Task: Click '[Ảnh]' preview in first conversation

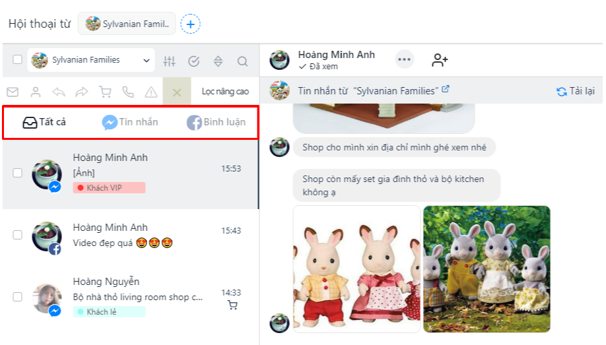Action: 84,173
